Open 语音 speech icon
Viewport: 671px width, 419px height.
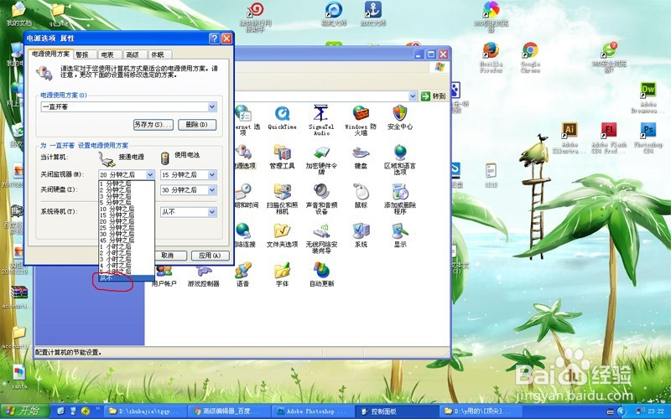click(242, 275)
